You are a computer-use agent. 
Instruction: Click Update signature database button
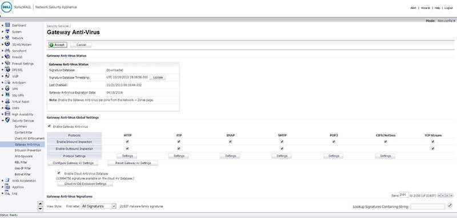(158, 78)
